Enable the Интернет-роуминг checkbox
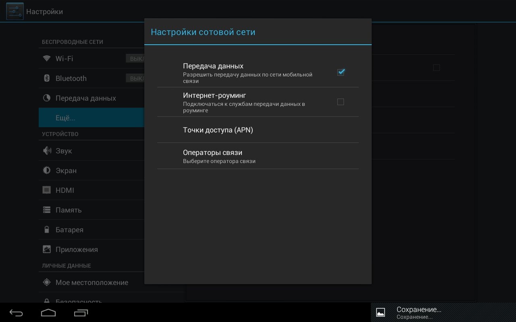The image size is (516, 322). (341, 102)
